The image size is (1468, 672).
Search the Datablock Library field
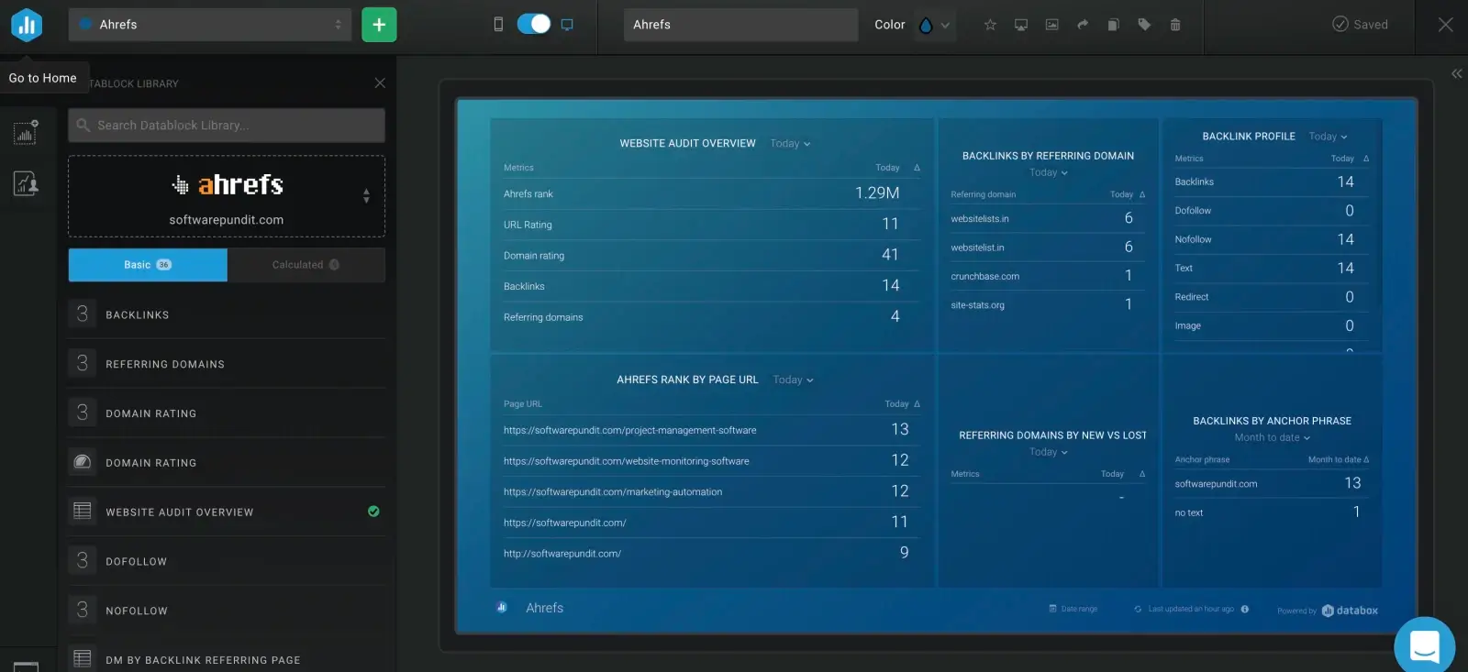tap(227, 126)
